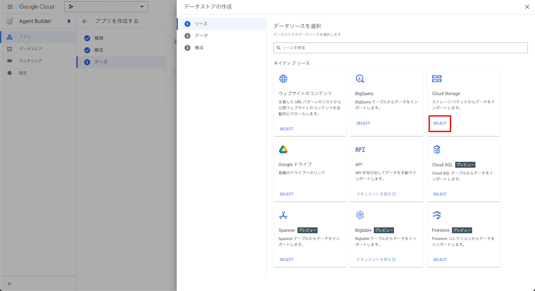Click the search magnifier icon
Image resolution: width=535 pixels, height=291 pixels.
click(x=279, y=48)
